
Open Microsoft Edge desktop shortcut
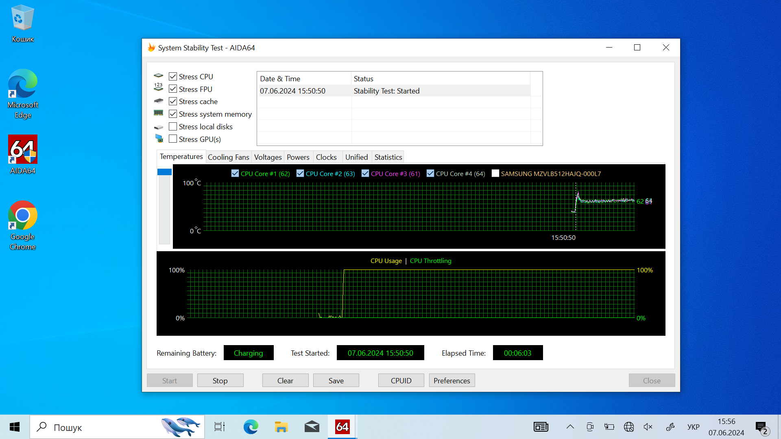pyautogui.click(x=22, y=94)
